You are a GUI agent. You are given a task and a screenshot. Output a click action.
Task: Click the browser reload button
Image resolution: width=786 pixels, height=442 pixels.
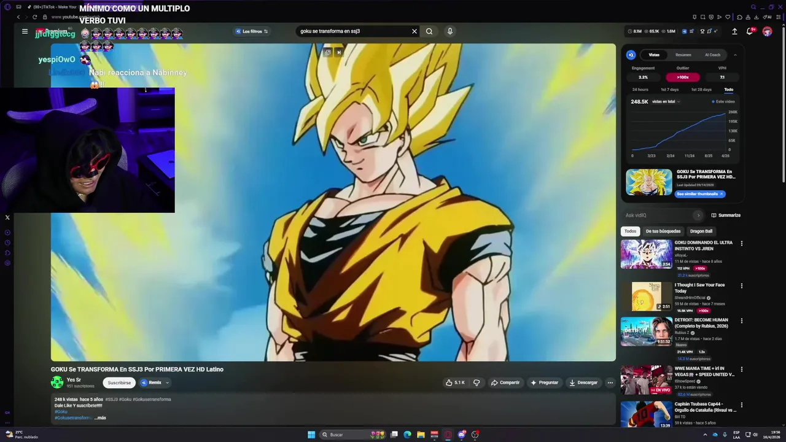[x=34, y=17]
